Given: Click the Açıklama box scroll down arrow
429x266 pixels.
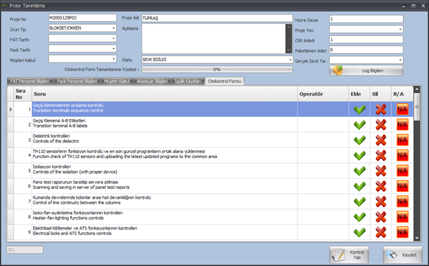Looking at the screenshot, I should [x=289, y=50].
